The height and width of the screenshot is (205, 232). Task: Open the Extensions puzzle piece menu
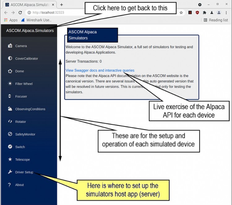click(x=204, y=13)
